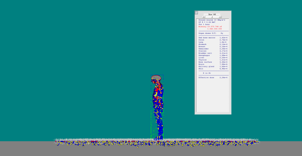
Task: Click the 'Ground source 10 GBq/m^2' header line
Action: coord(212,20)
